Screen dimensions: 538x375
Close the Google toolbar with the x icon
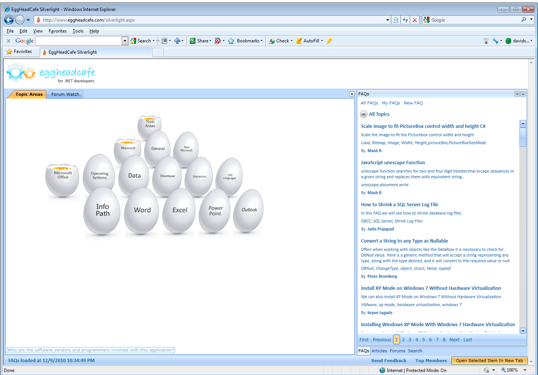8,41
